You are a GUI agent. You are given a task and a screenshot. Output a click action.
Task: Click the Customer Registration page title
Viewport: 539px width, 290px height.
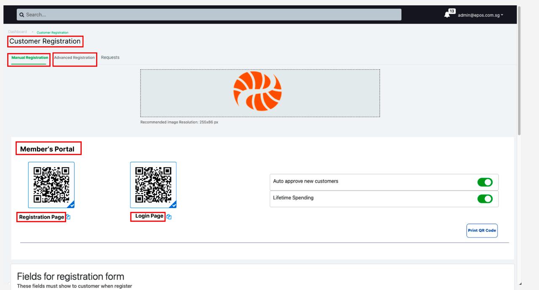[x=45, y=41]
